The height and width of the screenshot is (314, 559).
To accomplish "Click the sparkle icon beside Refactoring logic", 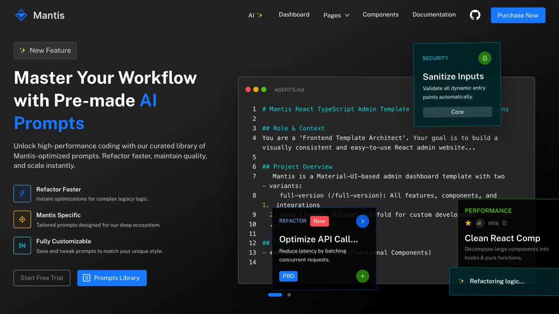I will tap(461, 281).
